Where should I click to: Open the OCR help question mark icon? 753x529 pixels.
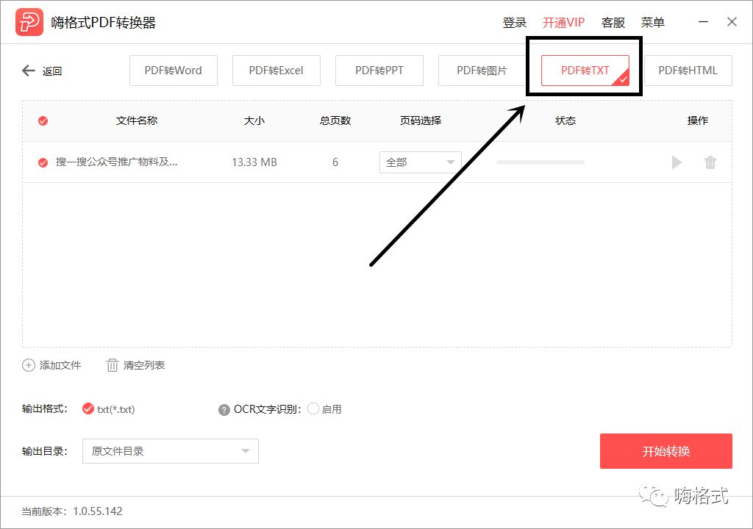[224, 409]
